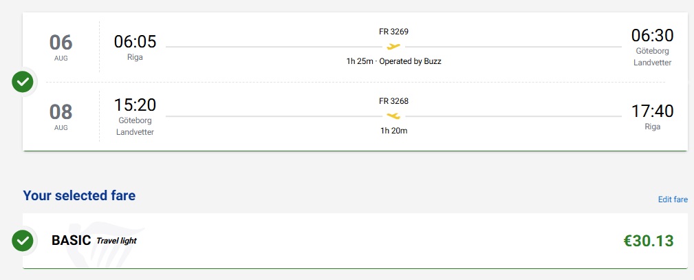The height and width of the screenshot is (280, 694).
Task: Select the 08 AUG return date
Action: pos(61,117)
